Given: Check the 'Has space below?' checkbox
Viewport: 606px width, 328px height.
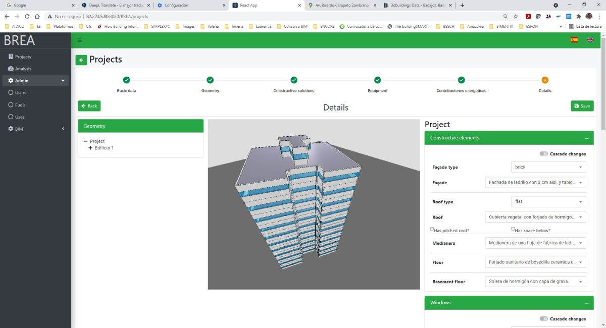Looking at the screenshot, I should click(513, 229).
